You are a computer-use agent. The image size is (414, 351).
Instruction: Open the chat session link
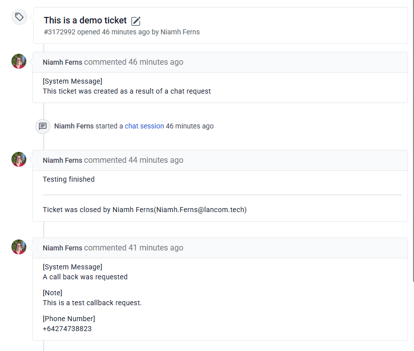(x=144, y=126)
